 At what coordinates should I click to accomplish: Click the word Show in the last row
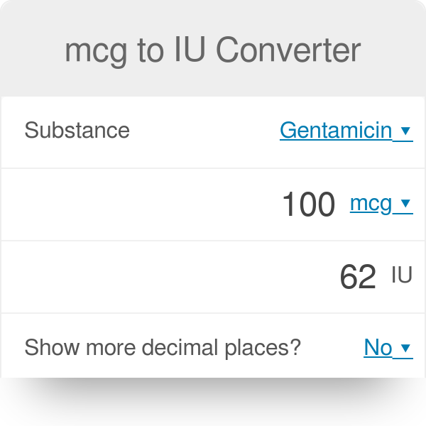(48, 347)
